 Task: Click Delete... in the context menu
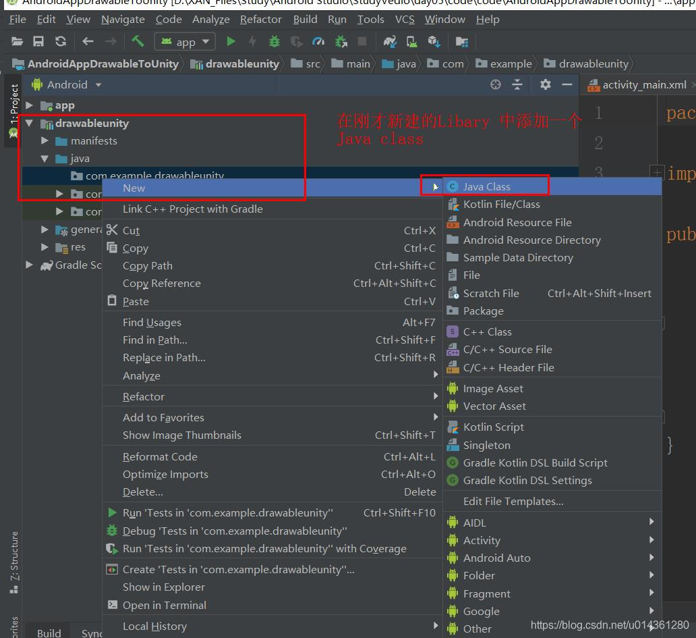272,491
